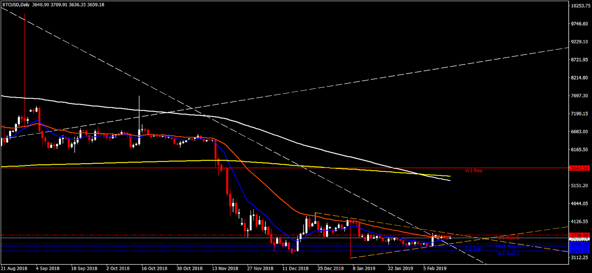
Task: Select the MN1 Sup C level label
Action: pos(508,246)
